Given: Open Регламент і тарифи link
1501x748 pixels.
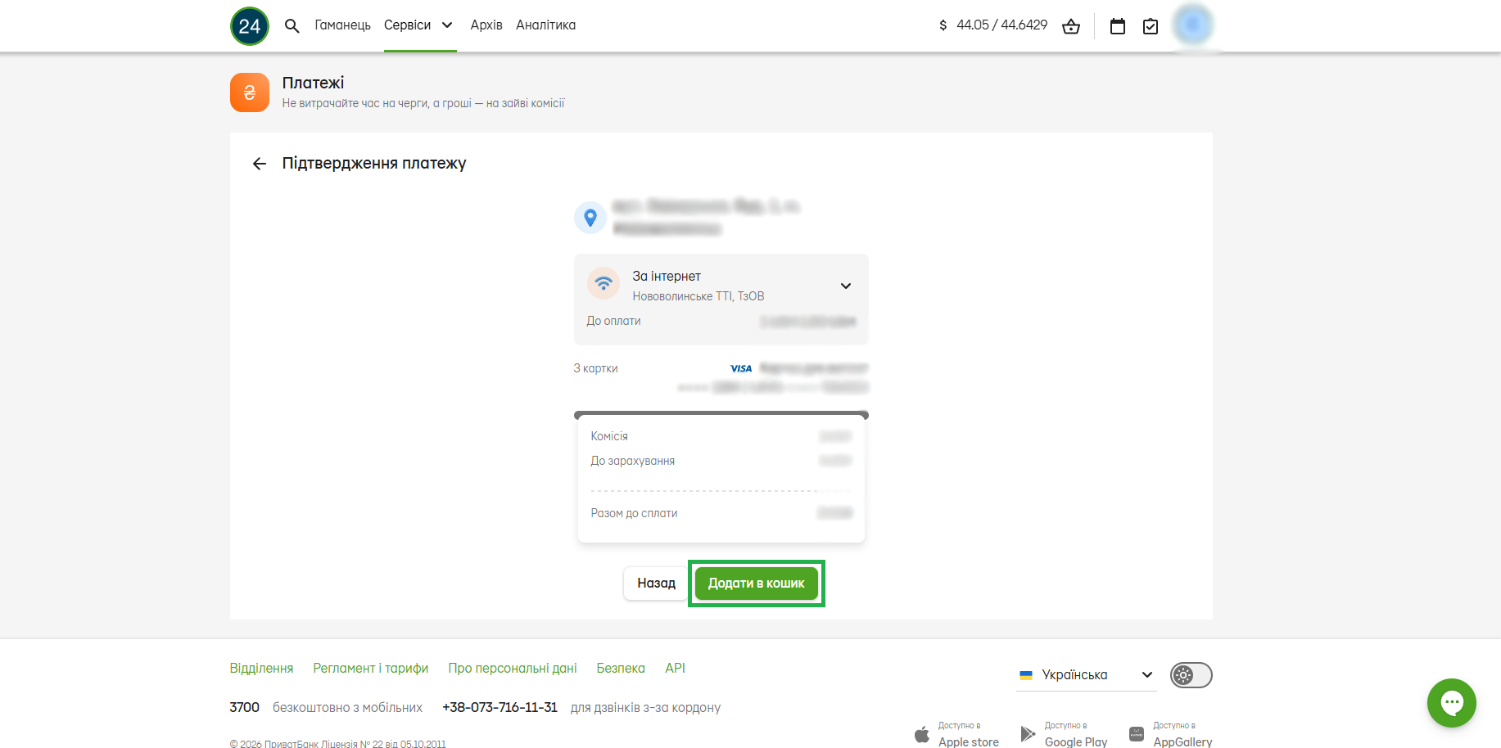Looking at the screenshot, I should pos(371,669).
